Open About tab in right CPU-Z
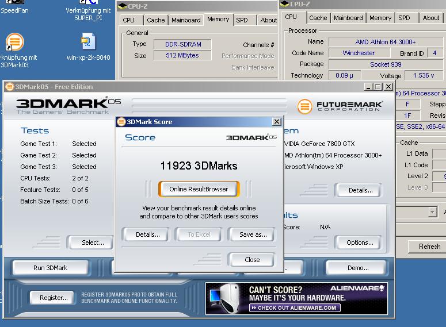 [x=430, y=18]
